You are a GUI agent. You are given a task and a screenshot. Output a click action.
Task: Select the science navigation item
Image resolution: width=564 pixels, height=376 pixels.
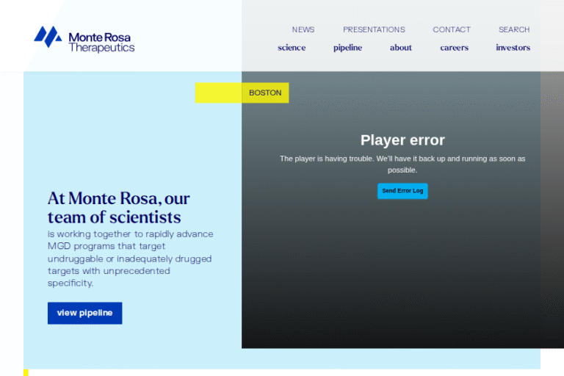point(292,48)
